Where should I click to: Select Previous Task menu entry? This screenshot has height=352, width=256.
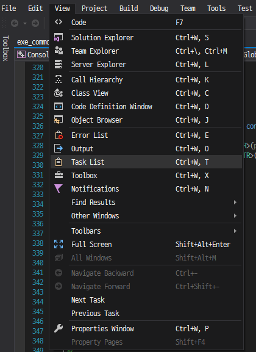[146, 314]
